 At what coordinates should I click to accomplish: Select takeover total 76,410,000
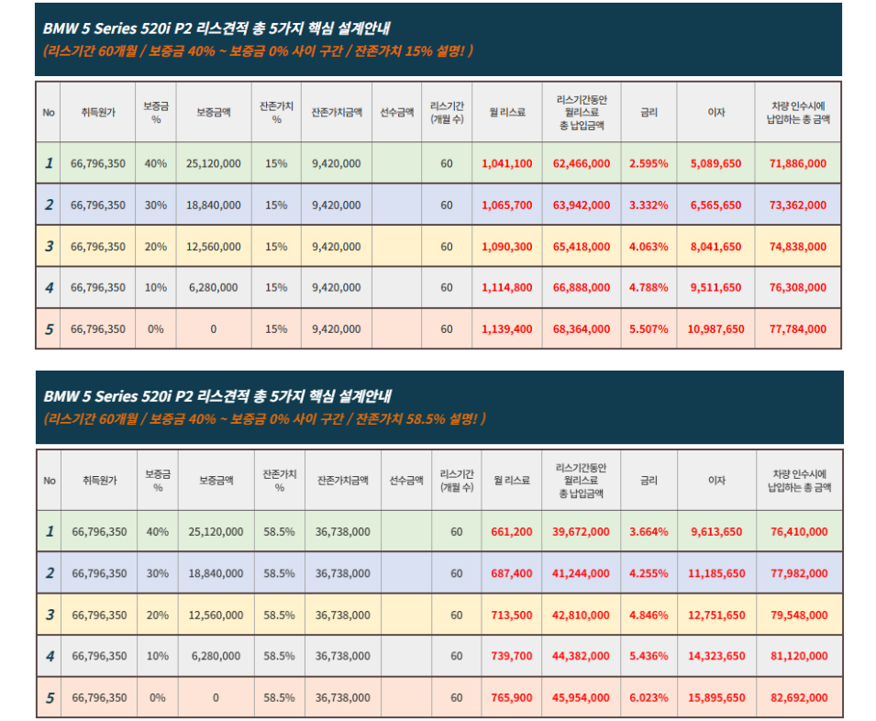pyautogui.click(x=799, y=532)
